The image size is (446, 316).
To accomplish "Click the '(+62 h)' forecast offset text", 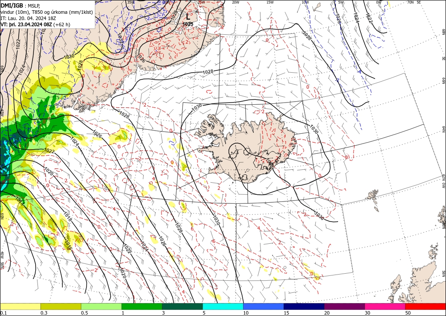I will pyautogui.click(x=62, y=25).
